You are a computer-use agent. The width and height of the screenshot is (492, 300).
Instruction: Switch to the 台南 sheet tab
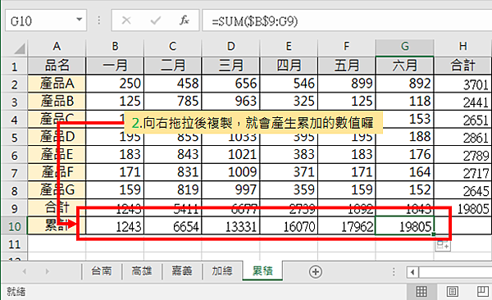[102, 271]
